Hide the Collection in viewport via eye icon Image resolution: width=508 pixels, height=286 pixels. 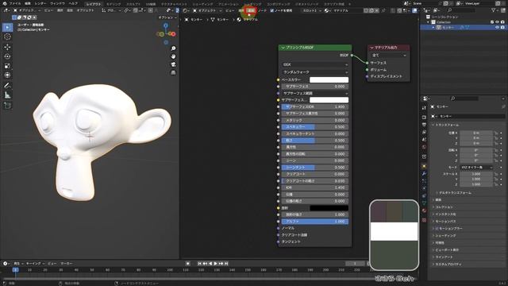[x=498, y=22]
